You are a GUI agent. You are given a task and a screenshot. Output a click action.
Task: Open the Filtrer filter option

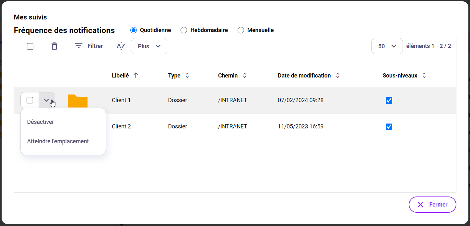point(89,46)
